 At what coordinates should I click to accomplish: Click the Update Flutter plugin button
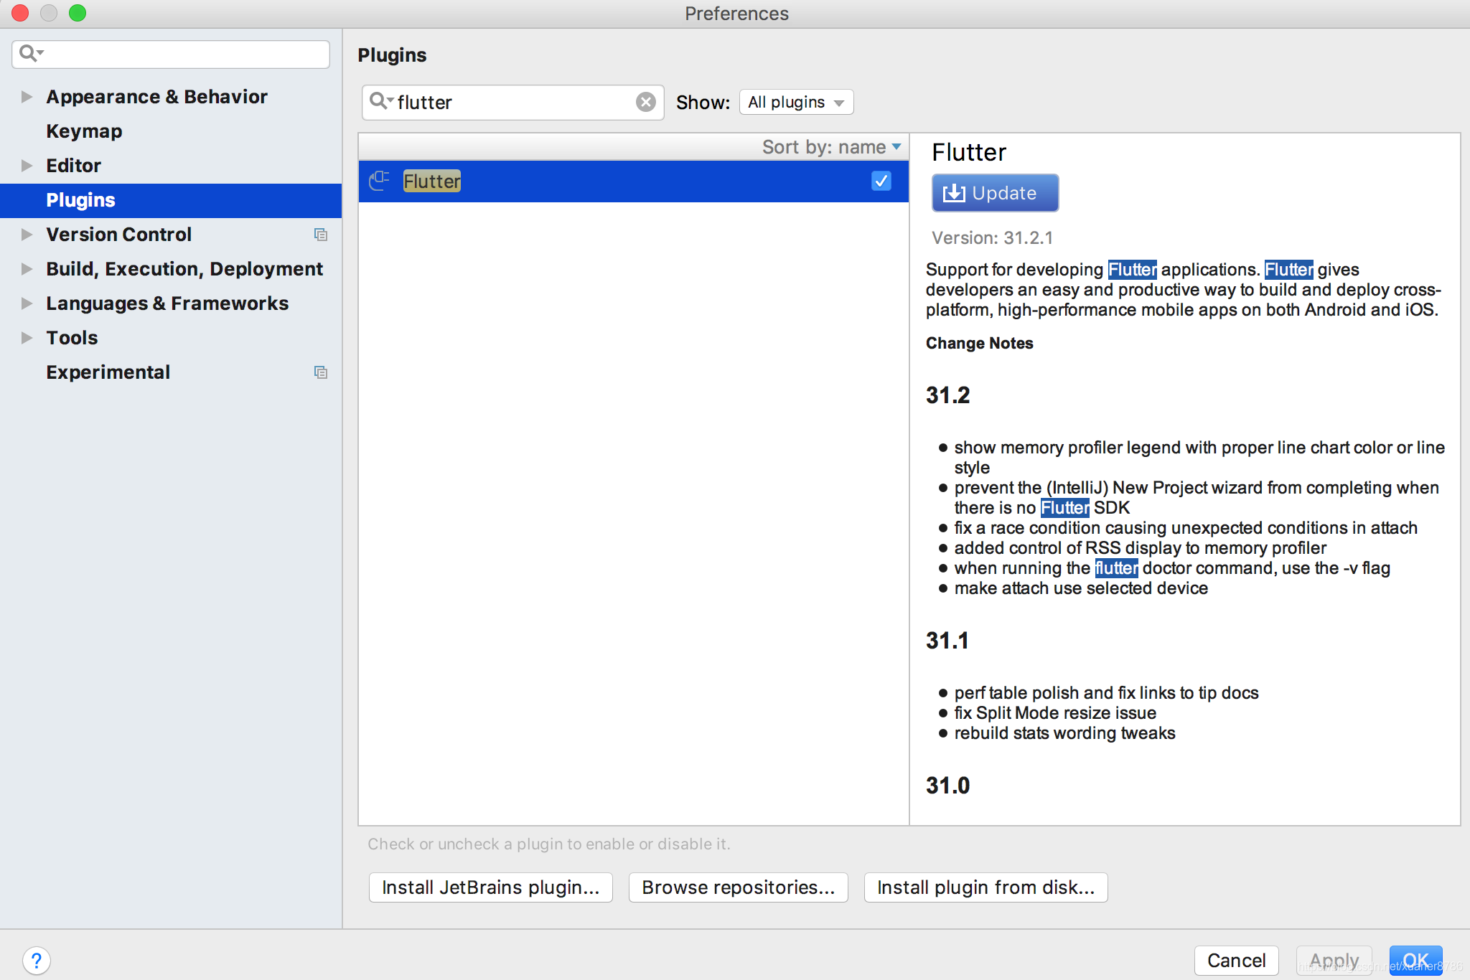coord(992,192)
